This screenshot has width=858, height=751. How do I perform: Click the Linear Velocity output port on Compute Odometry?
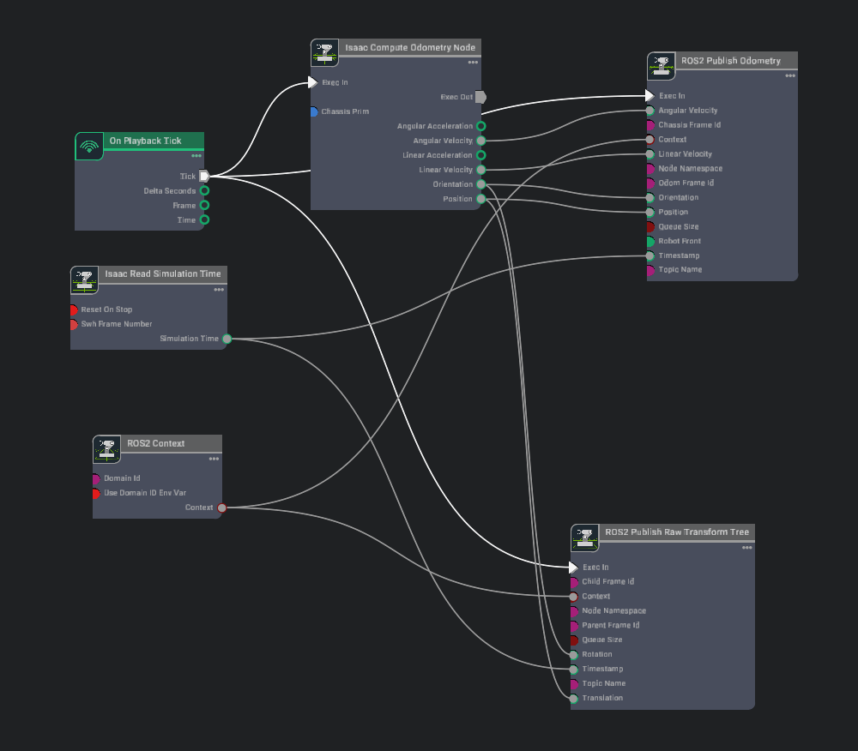tap(481, 170)
